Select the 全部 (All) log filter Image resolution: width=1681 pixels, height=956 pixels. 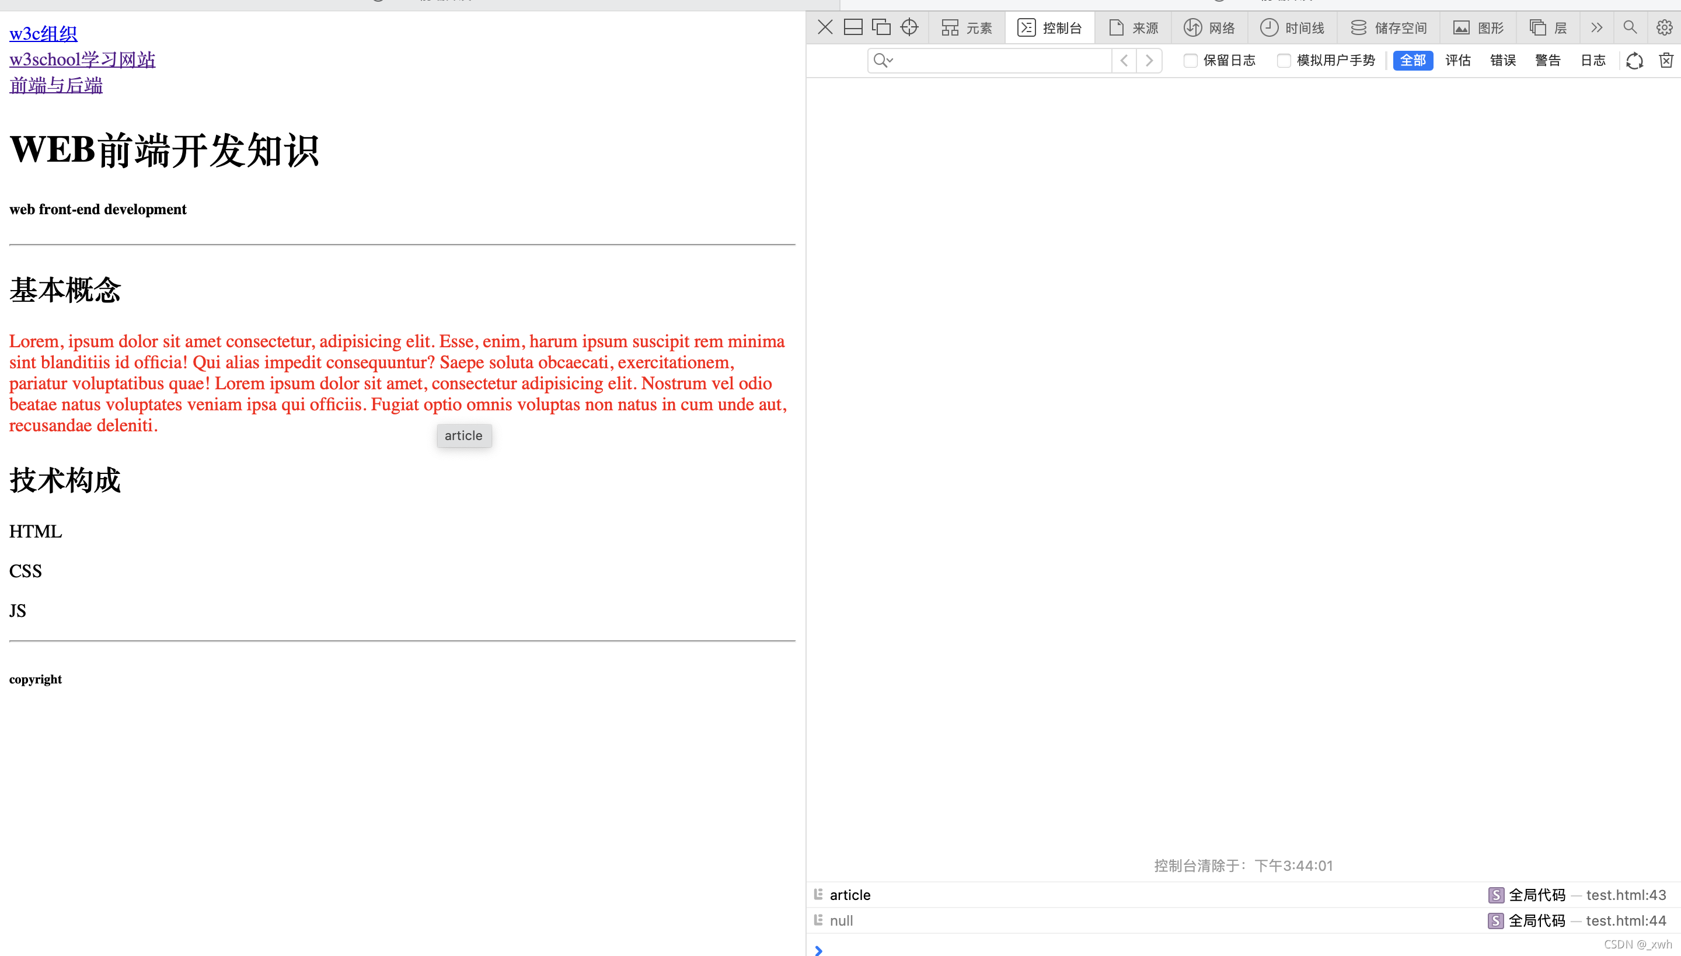pyautogui.click(x=1413, y=61)
